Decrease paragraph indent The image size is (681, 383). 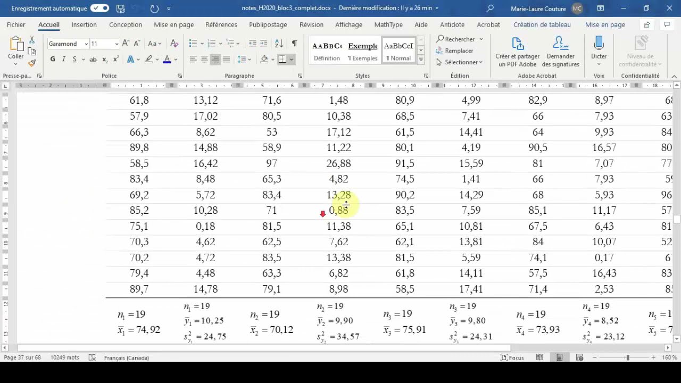pos(253,44)
